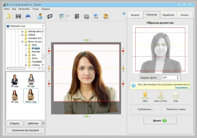Expand the Clothes folder node

[26, 65]
